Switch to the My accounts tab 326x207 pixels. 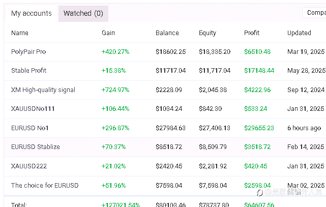pos(32,14)
